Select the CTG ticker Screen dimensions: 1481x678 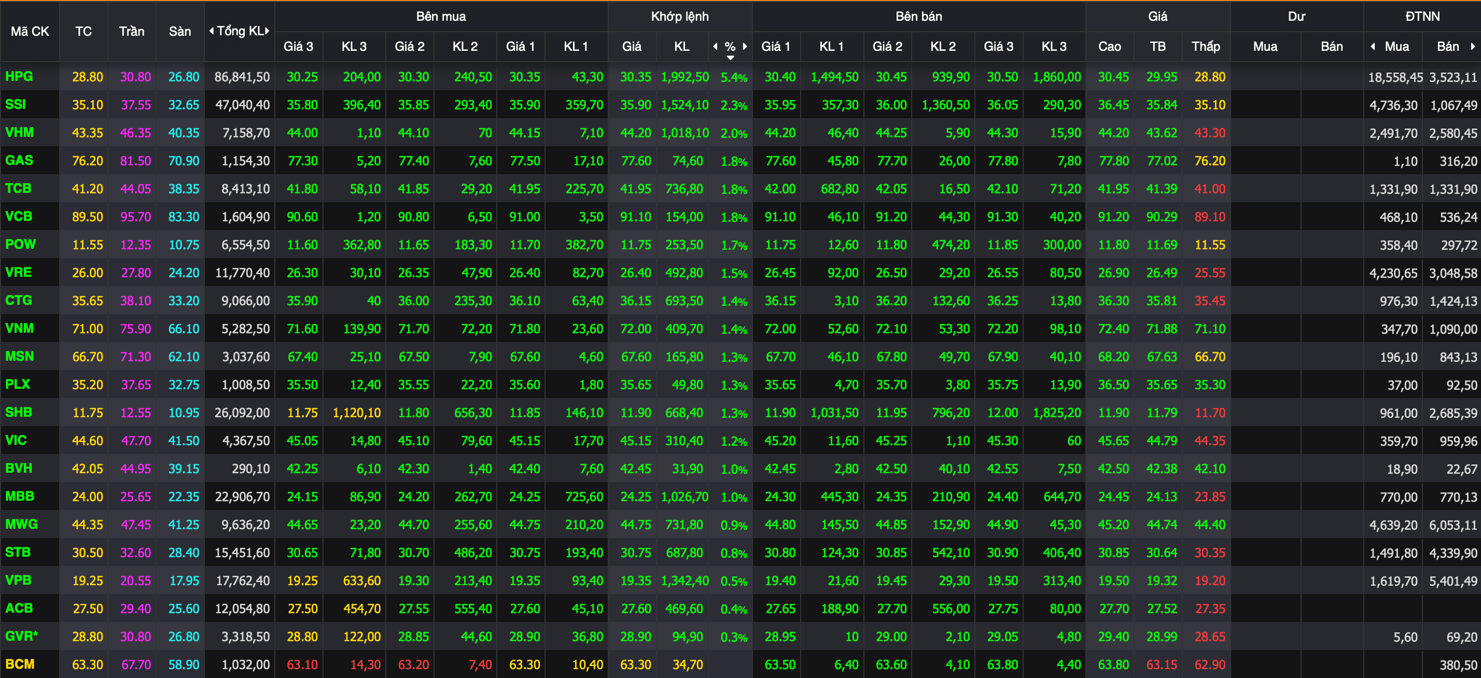click(x=19, y=301)
